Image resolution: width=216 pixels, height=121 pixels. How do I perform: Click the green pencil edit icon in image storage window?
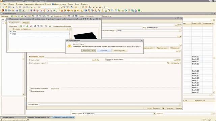pyautogui.click(x=27, y=26)
